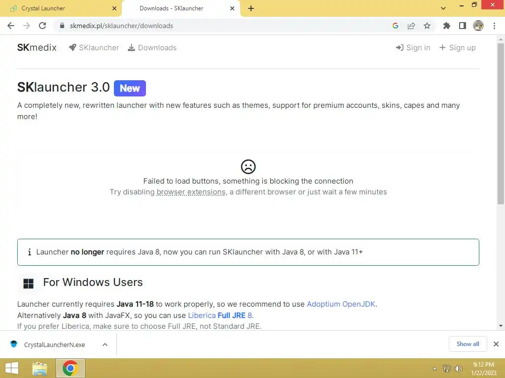Click the sad face error icon
The height and width of the screenshot is (378, 505).
(x=249, y=166)
